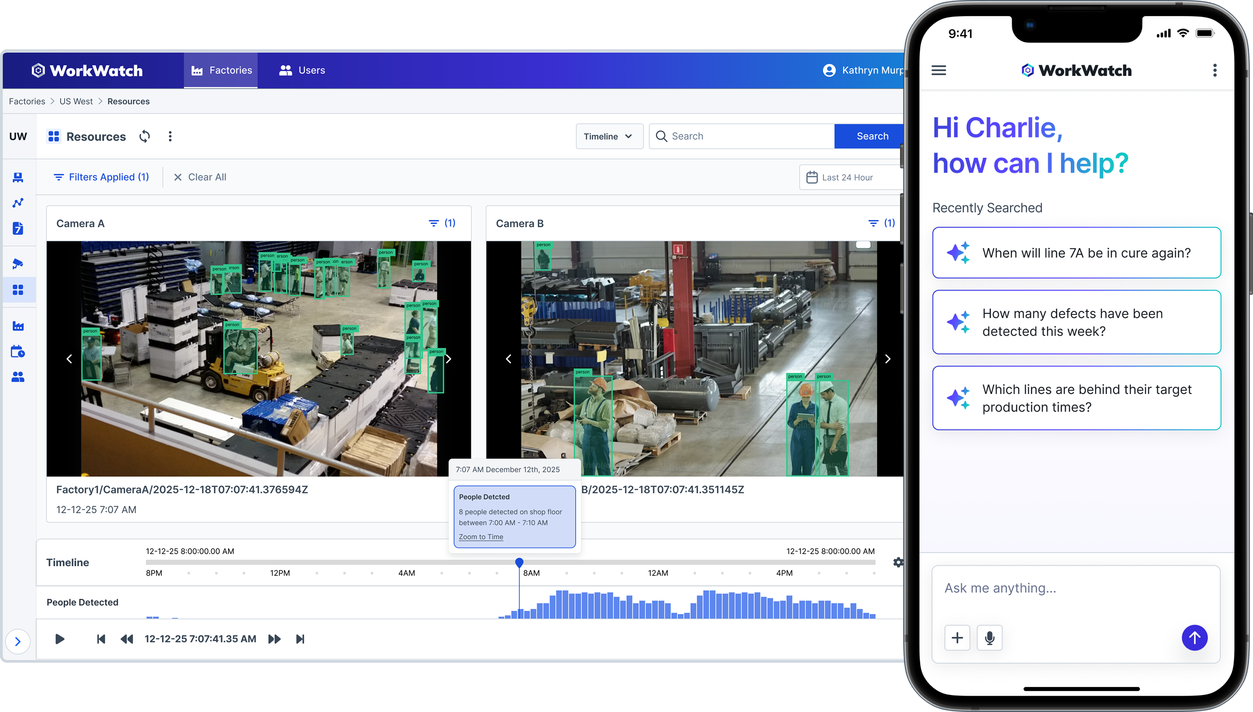Screen dimensions: 1253x712
Task: Open Filters Applied (1) panel
Action: click(101, 177)
